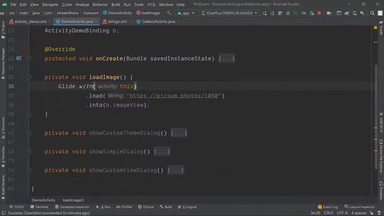This screenshot has height=216, width=384.
Task: Click the line 39 fold end marker
Action: click(29, 115)
